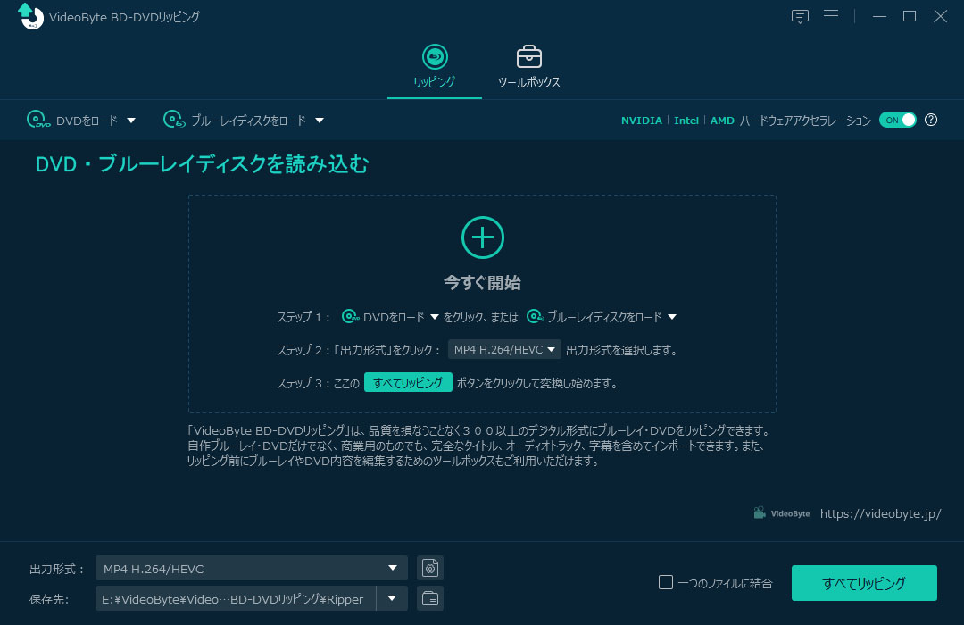The width and height of the screenshot is (964, 625).
Task: Check 一つのファイルに結合 checkbox
Action: pyautogui.click(x=666, y=582)
